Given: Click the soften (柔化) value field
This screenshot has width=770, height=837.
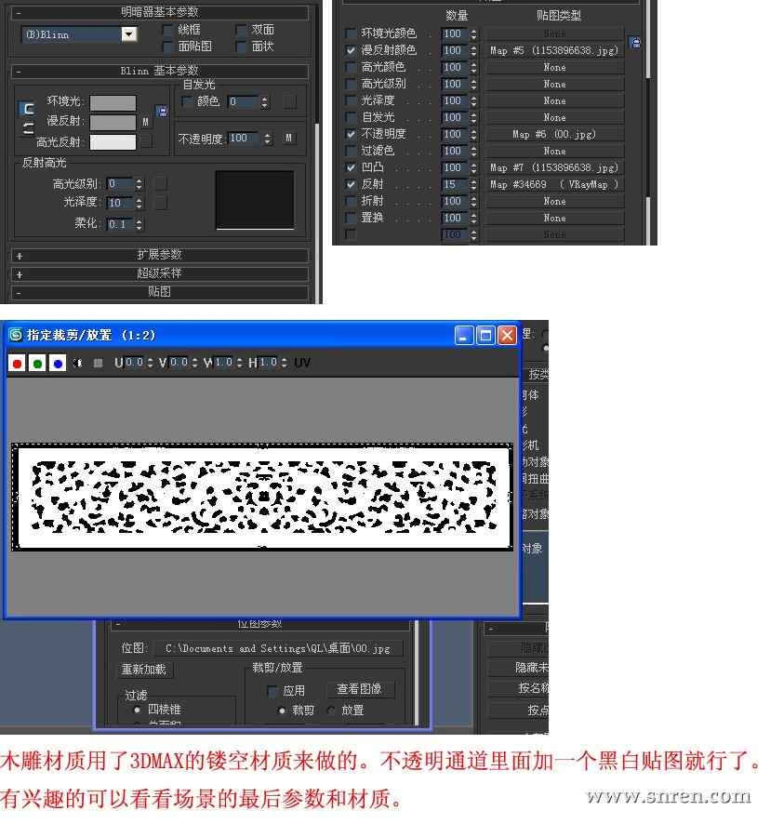Looking at the screenshot, I should [120, 224].
